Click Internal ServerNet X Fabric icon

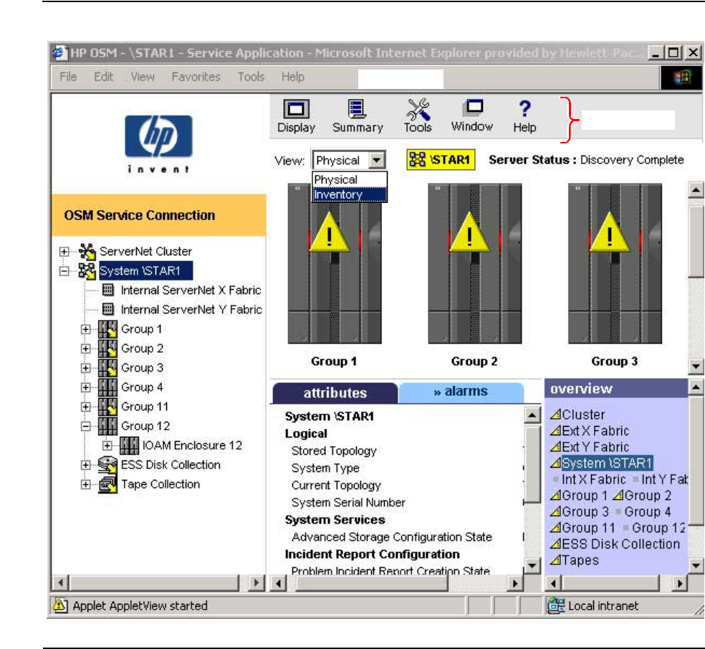click(x=108, y=290)
